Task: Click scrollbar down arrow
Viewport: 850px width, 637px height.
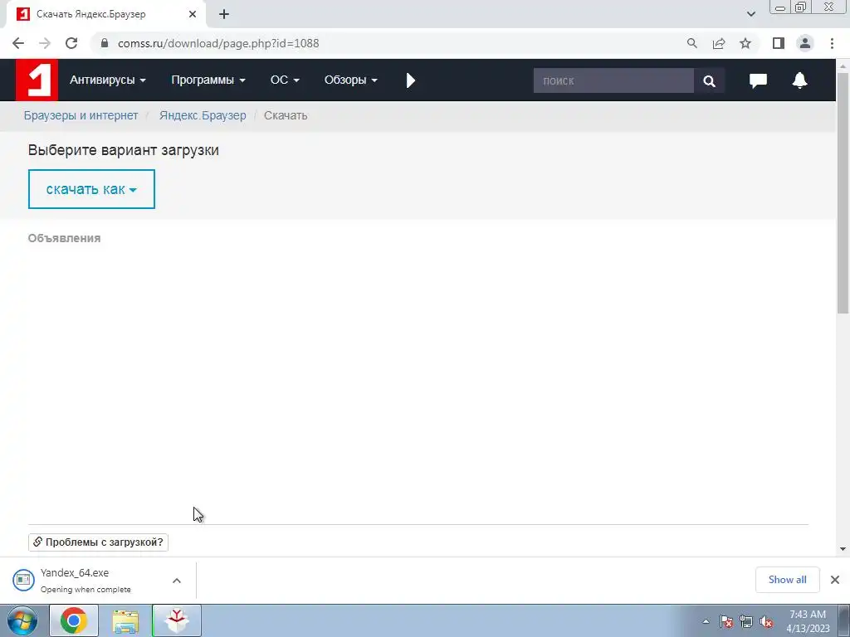Action: (843, 549)
